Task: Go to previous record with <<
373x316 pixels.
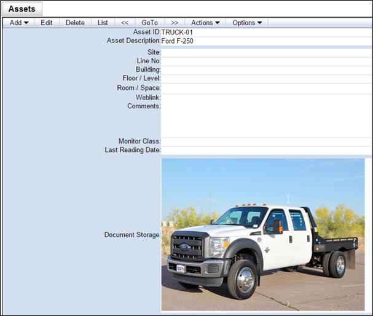Action: tap(125, 23)
